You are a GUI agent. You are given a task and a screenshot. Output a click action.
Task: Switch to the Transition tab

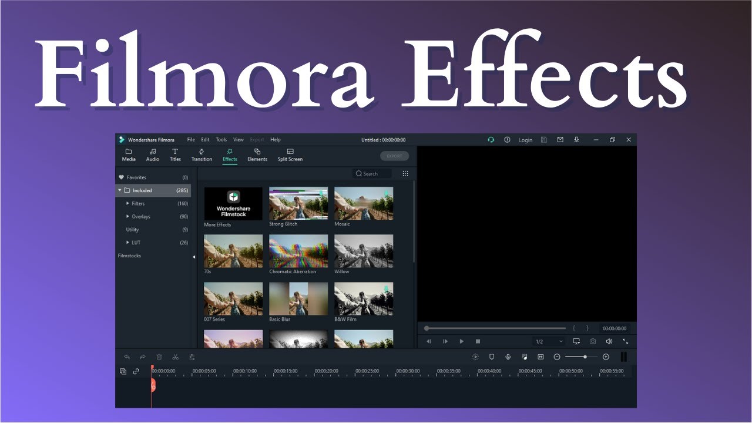tap(202, 155)
